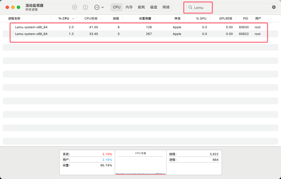Click the search field containing Lemu

[x=232, y=7]
